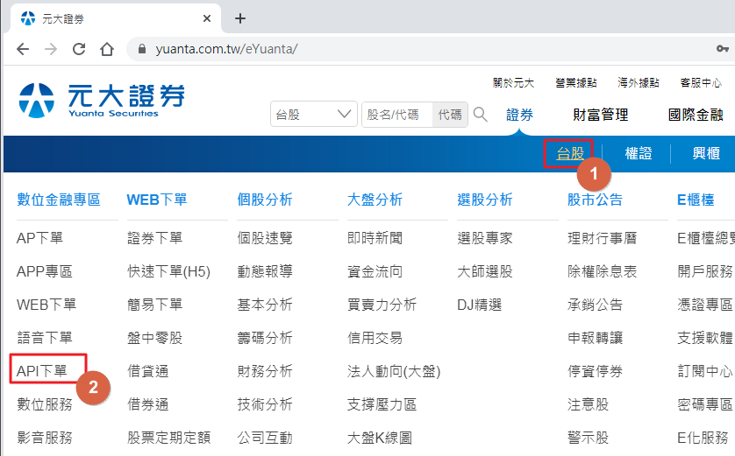Image resolution: width=735 pixels, height=456 pixels.
Task: Open the 財富管理 main menu
Action: [x=601, y=115]
